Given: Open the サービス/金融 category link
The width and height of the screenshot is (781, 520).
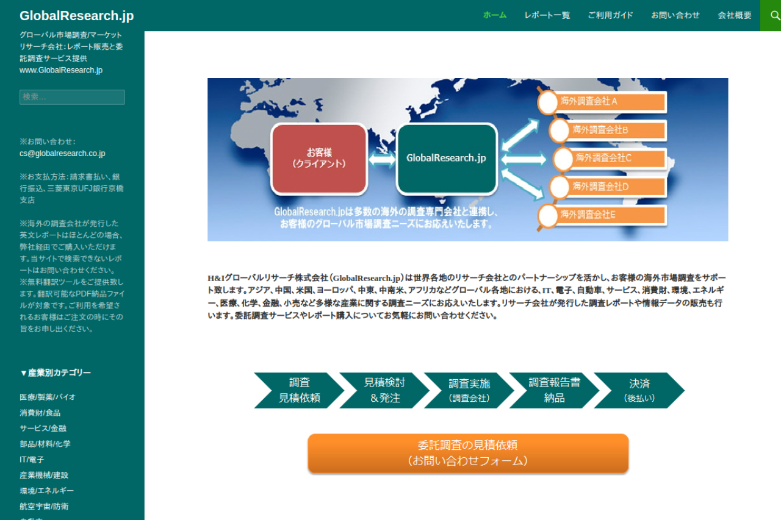Looking at the screenshot, I should click(x=43, y=429).
